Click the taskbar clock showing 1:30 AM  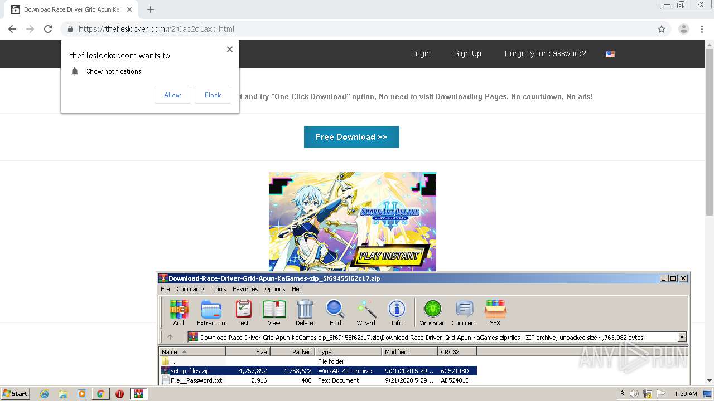686,394
